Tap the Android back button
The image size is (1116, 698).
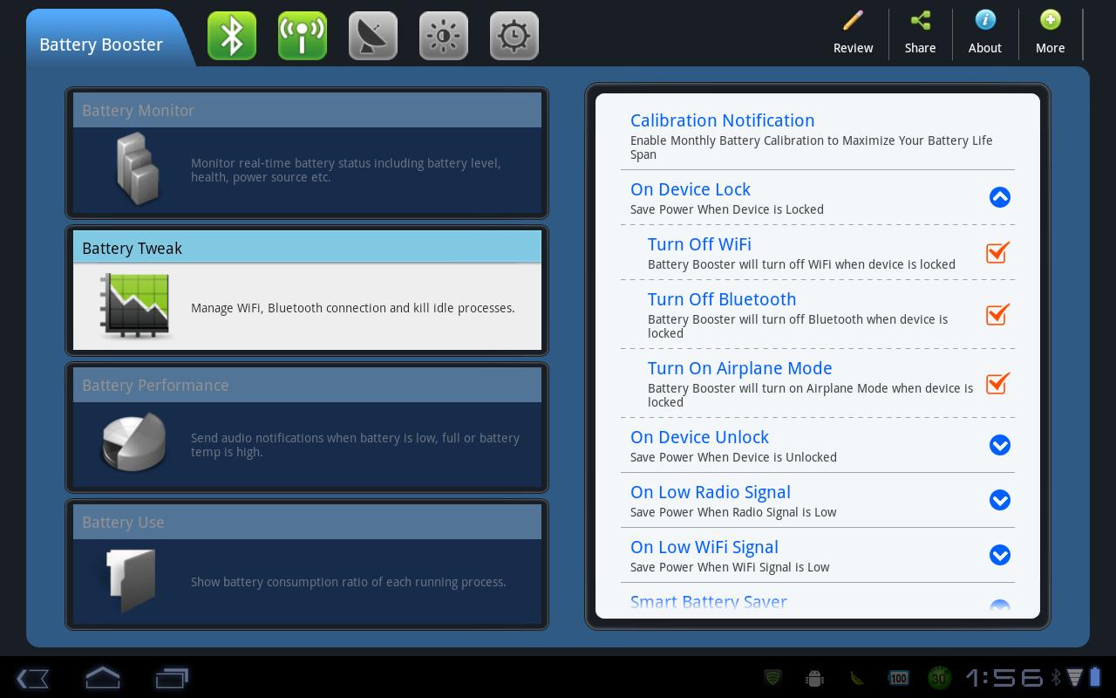[32, 678]
